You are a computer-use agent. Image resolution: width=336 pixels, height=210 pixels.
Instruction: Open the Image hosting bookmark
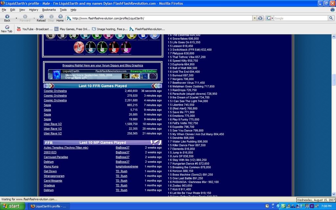pyautogui.click(x=110, y=29)
